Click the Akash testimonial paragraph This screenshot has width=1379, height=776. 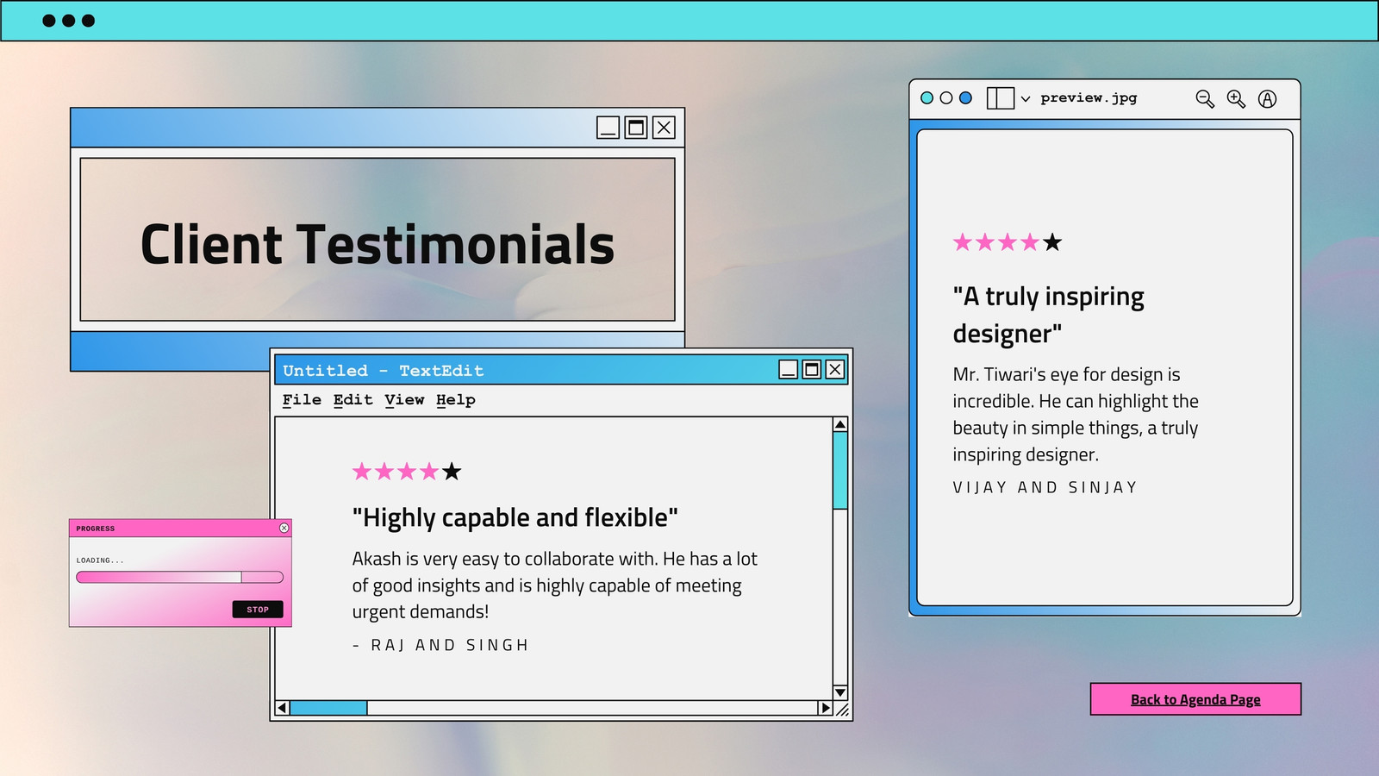(x=555, y=585)
